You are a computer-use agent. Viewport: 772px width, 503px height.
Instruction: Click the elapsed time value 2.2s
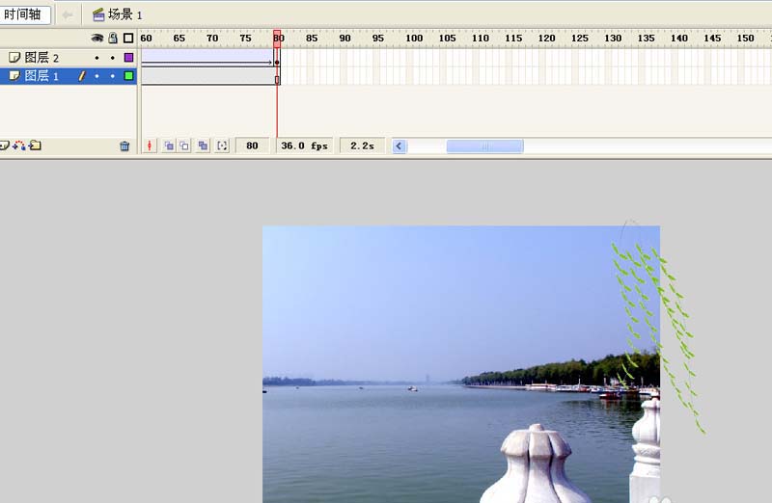click(x=363, y=146)
